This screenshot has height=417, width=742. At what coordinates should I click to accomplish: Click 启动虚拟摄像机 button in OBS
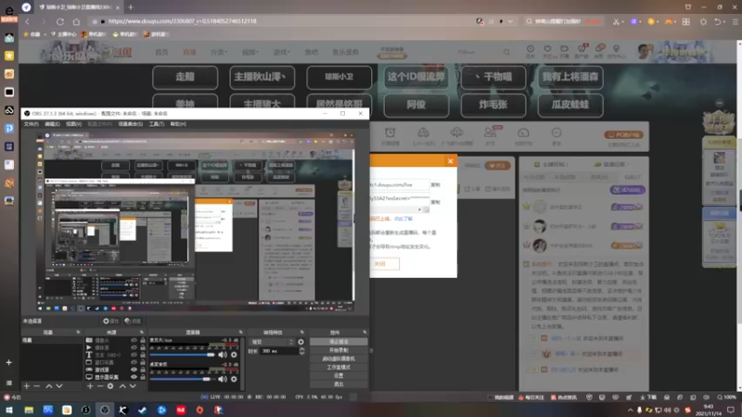tap(339, 359)
